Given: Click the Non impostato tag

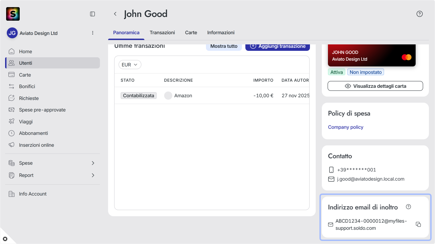Looking at the screenshot, I should 366,72.
